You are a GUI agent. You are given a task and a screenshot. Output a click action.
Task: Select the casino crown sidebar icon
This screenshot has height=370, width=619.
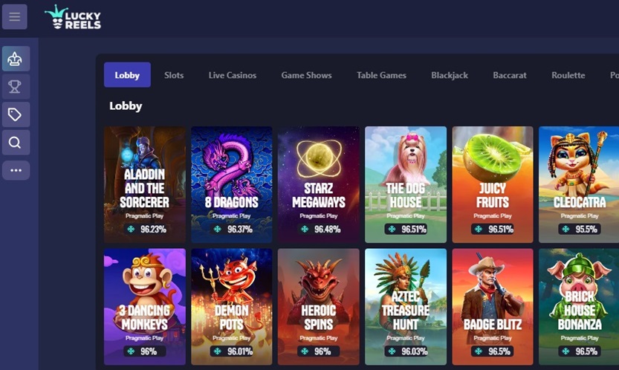pos(16,59)
